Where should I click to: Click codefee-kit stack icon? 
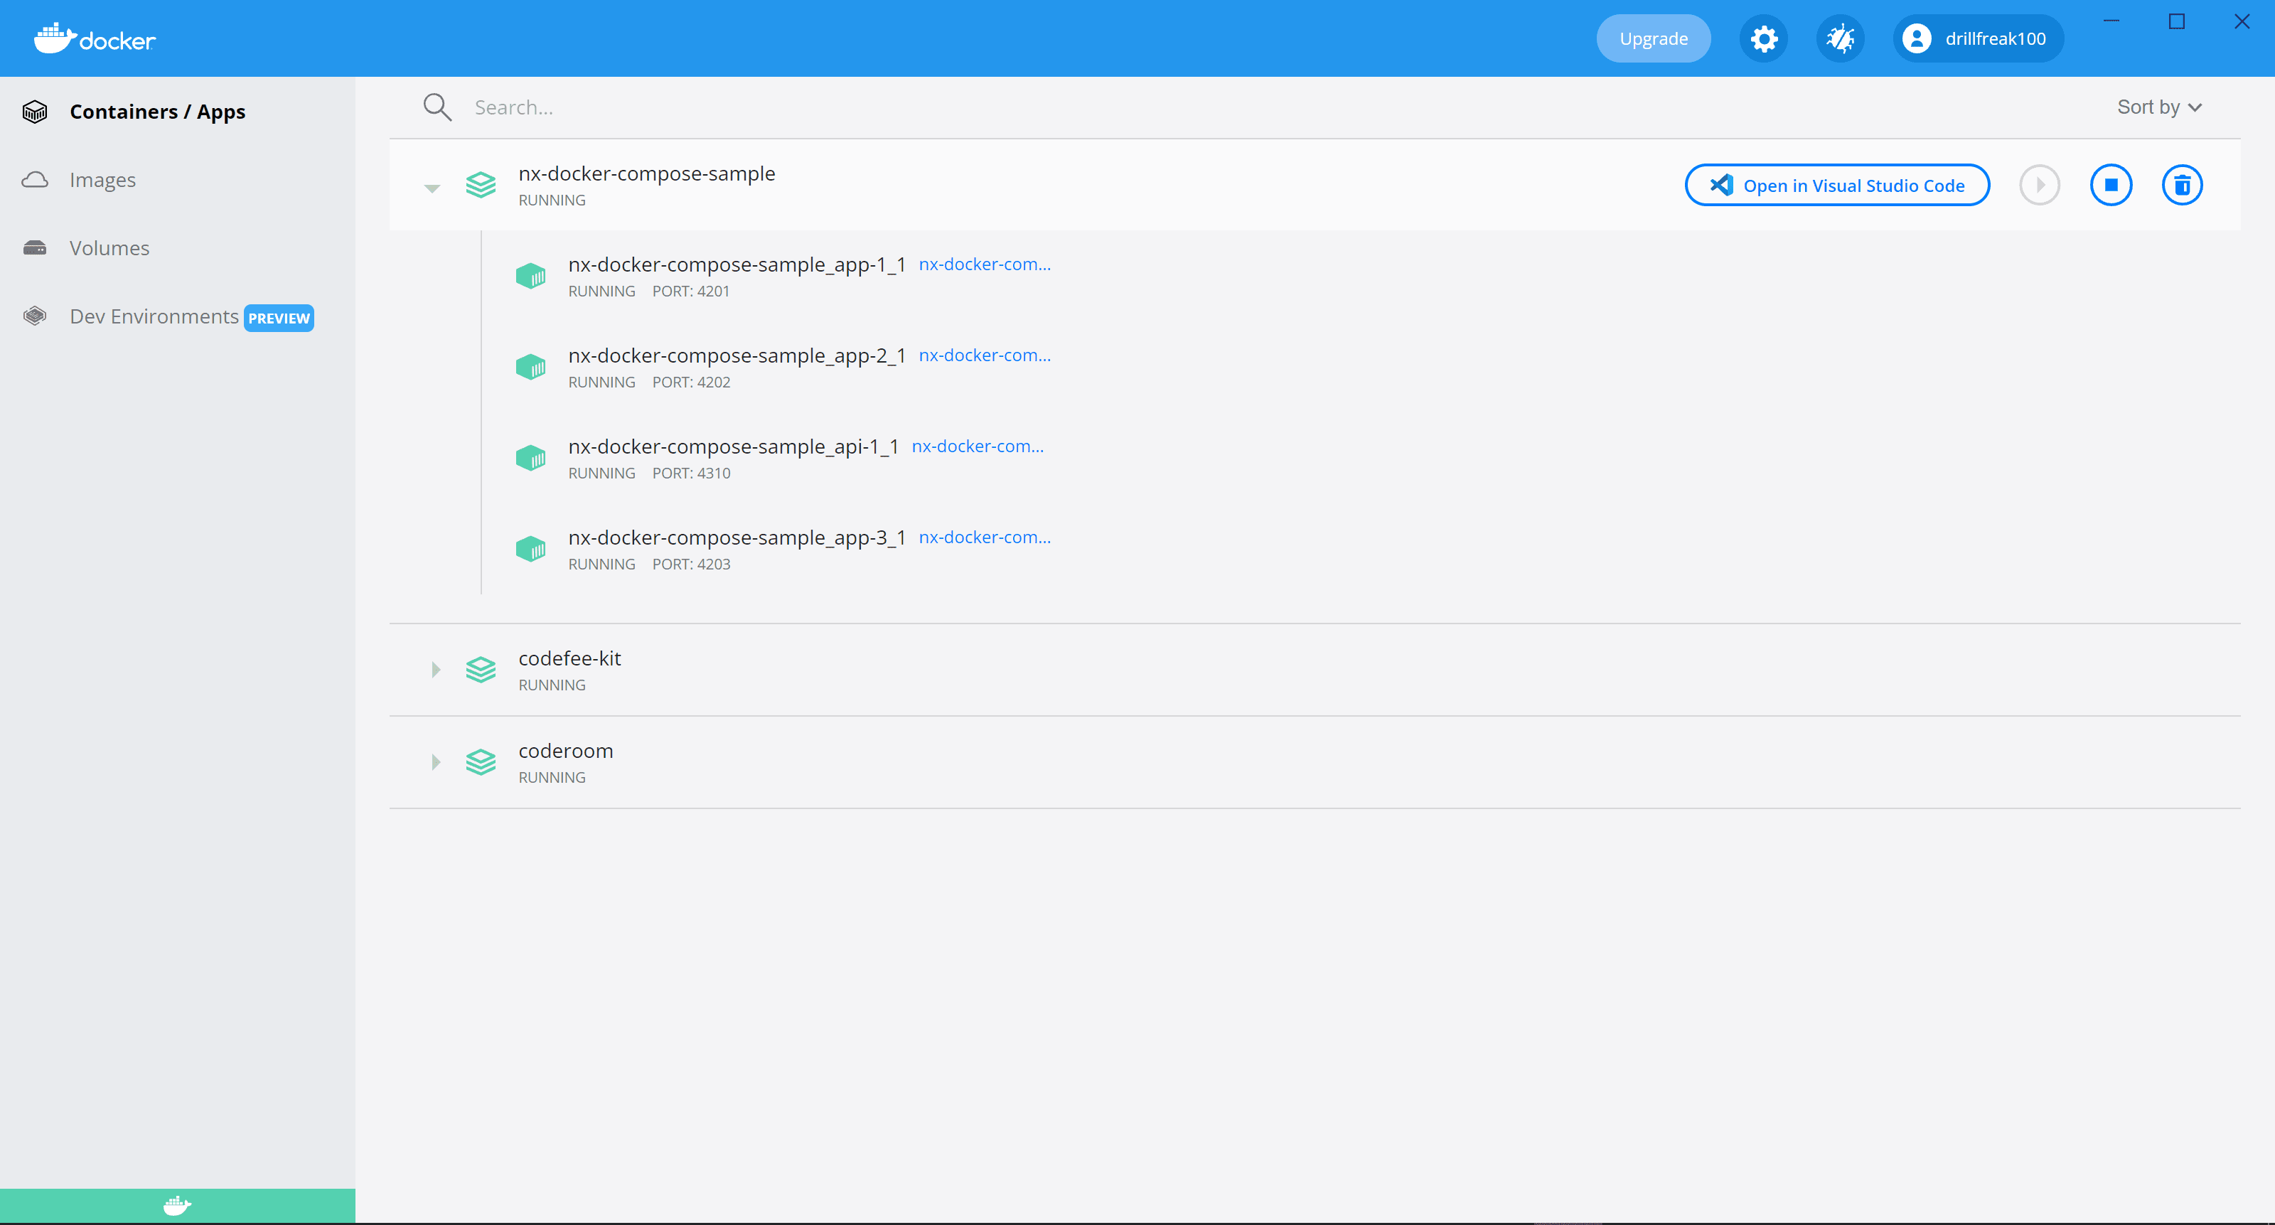[x=481, y=670]
